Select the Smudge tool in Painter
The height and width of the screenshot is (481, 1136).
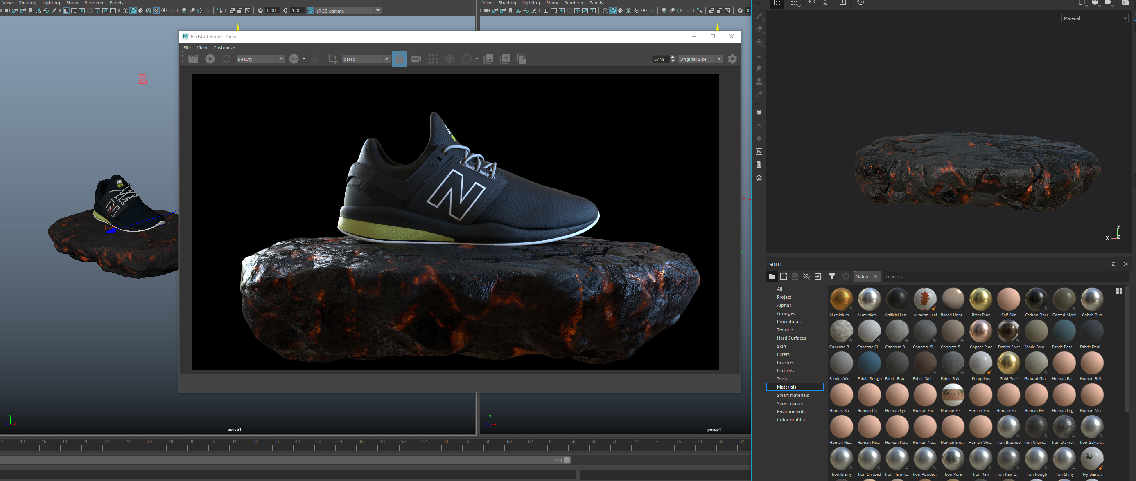(759, 68)
